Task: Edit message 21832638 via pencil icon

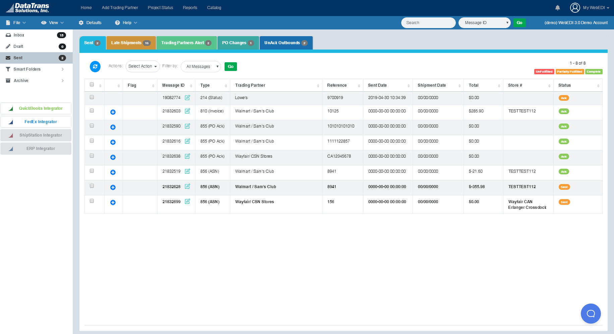Action: point(187,156)
